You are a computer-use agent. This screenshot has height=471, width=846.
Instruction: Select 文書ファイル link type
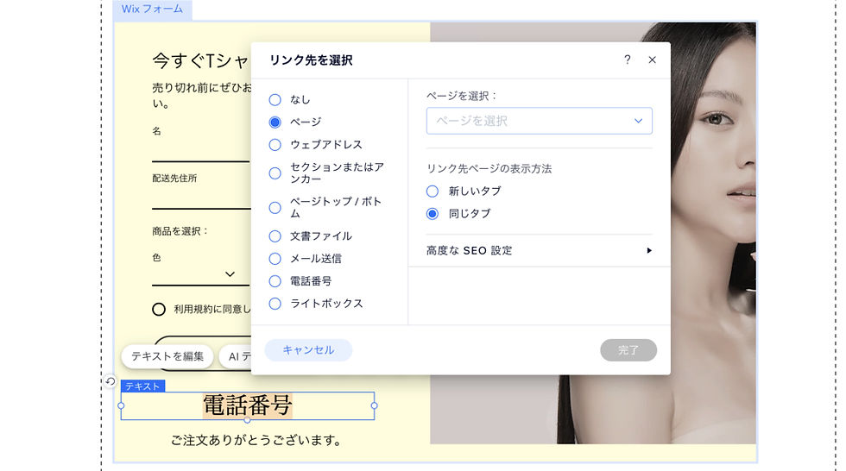click(275, 236)
